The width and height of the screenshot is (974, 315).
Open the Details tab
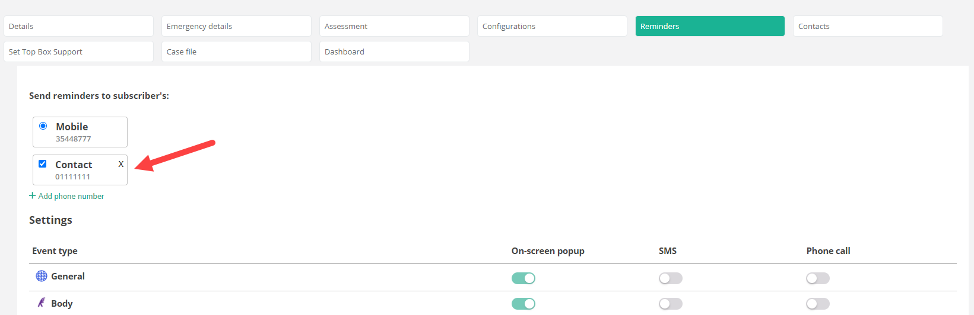coord(78,26)
